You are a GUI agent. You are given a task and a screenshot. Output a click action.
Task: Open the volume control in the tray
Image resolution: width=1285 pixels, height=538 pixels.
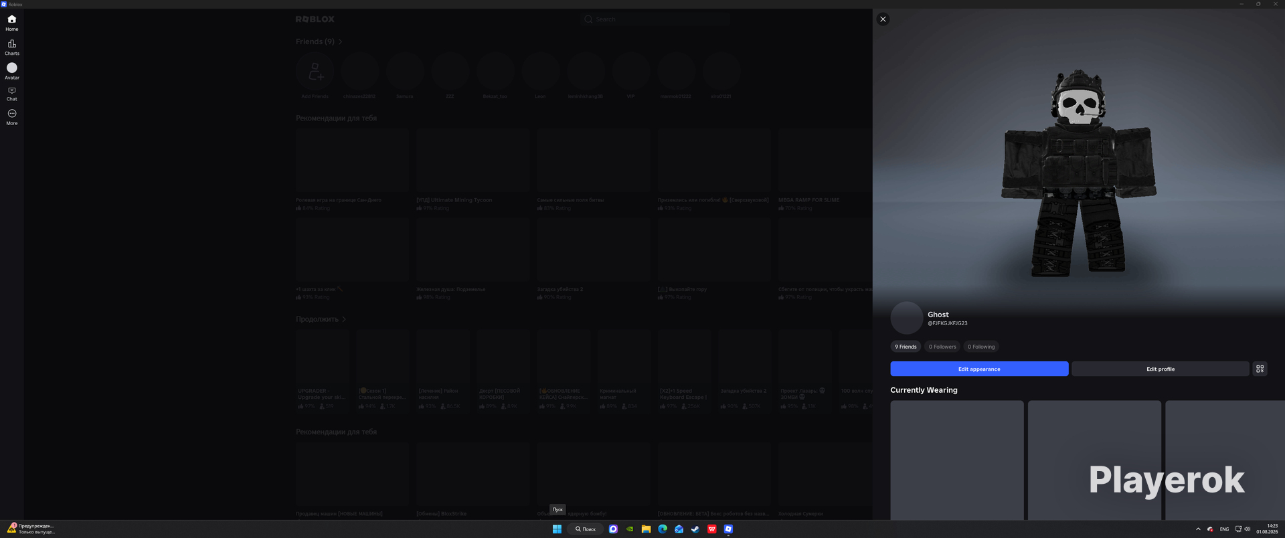click(1247, 529)
